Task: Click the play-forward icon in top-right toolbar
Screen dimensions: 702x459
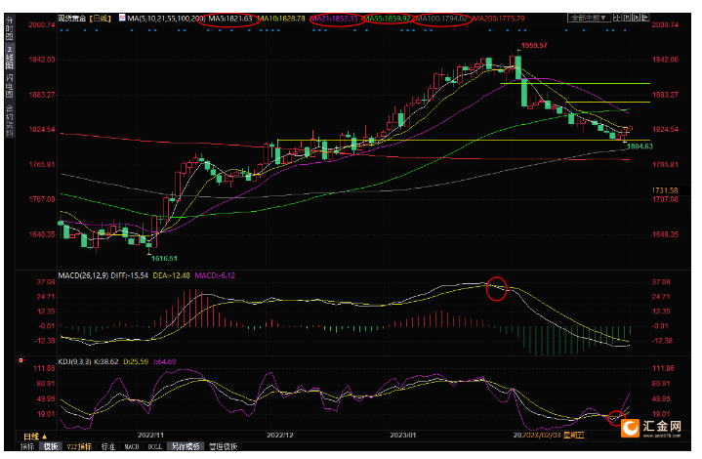Action: click(636, 18)
